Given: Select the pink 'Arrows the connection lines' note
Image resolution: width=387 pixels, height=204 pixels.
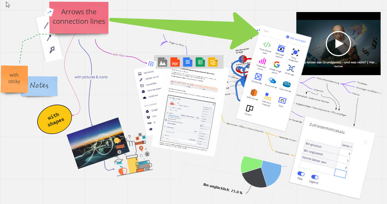Looking at the screenshot, I should pos(79,17).
